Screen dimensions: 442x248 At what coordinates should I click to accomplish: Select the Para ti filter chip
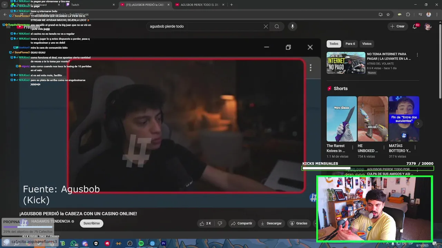pyautogui.click(x=350, y=44)
